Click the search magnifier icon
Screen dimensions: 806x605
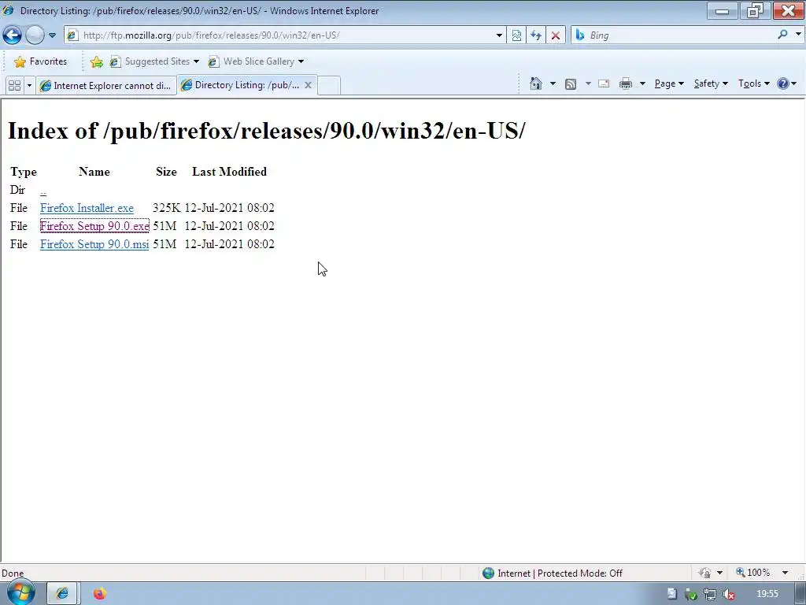pos(782,35)
